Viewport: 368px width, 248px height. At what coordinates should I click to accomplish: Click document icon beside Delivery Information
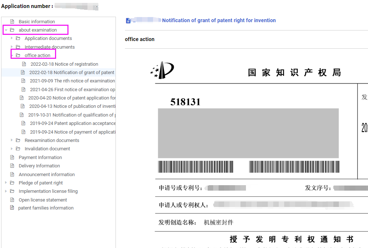coord(12,166)
